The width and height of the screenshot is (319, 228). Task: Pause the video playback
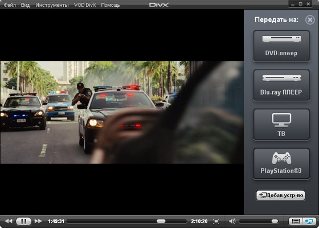tap(23, 221)
